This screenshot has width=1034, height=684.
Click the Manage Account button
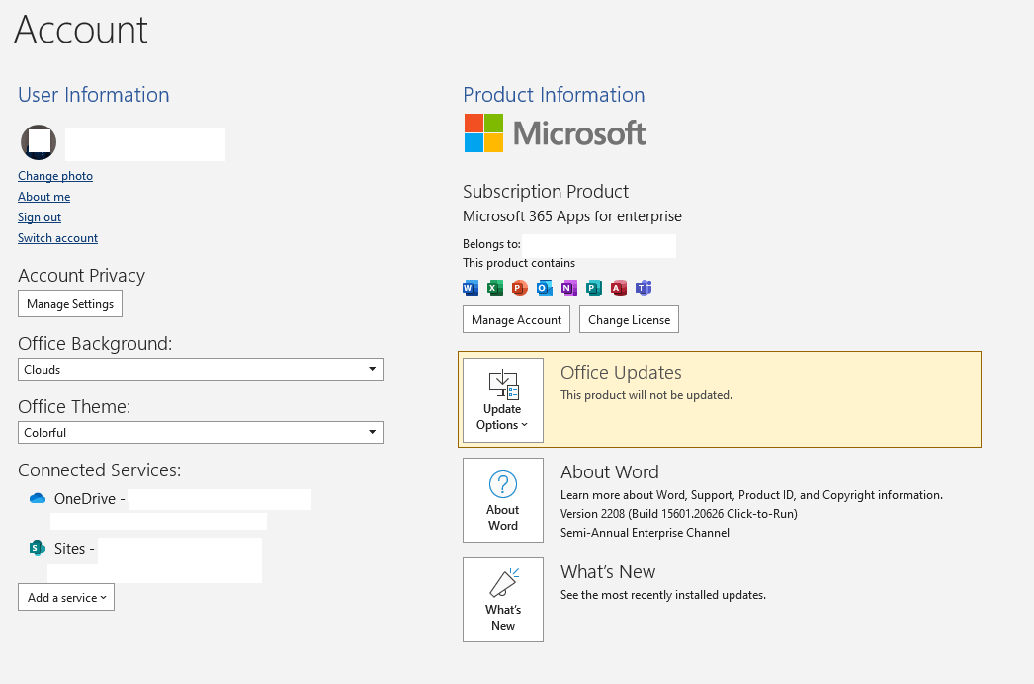tap(516, 319)
